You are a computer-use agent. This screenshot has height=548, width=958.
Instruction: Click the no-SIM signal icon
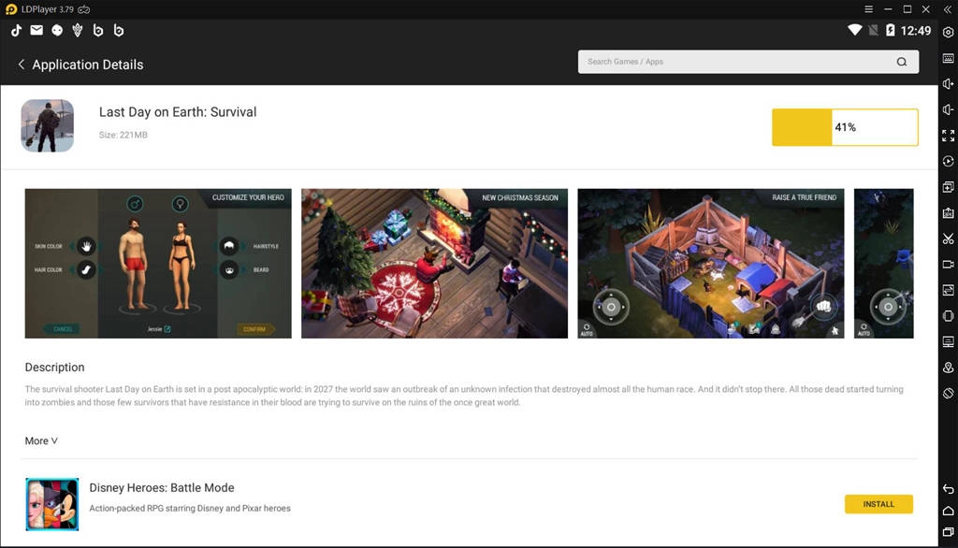[874, 30]
